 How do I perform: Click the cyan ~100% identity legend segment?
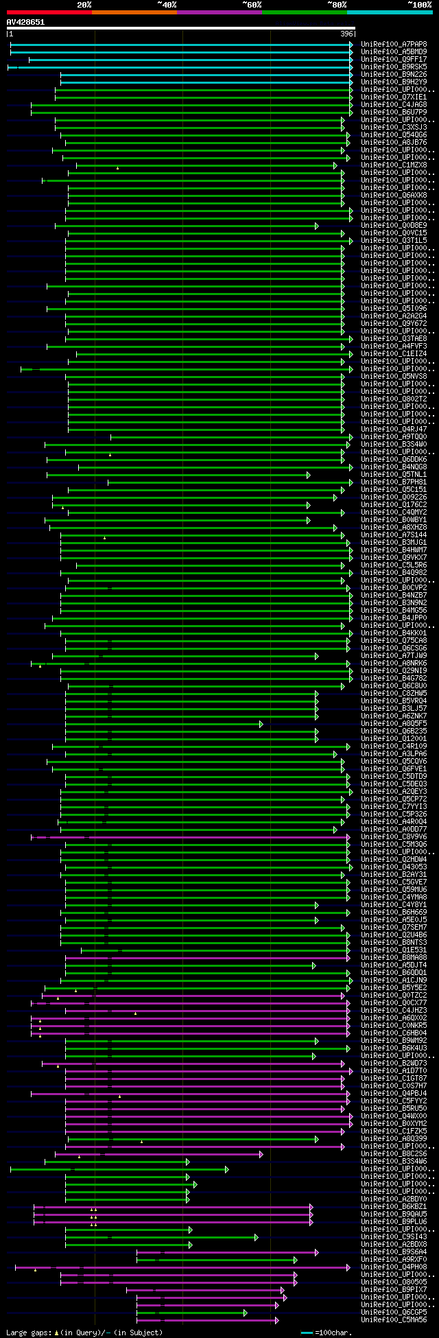pos(390,12)
